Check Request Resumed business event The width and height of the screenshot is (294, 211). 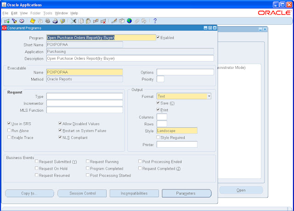click(37, 175)
